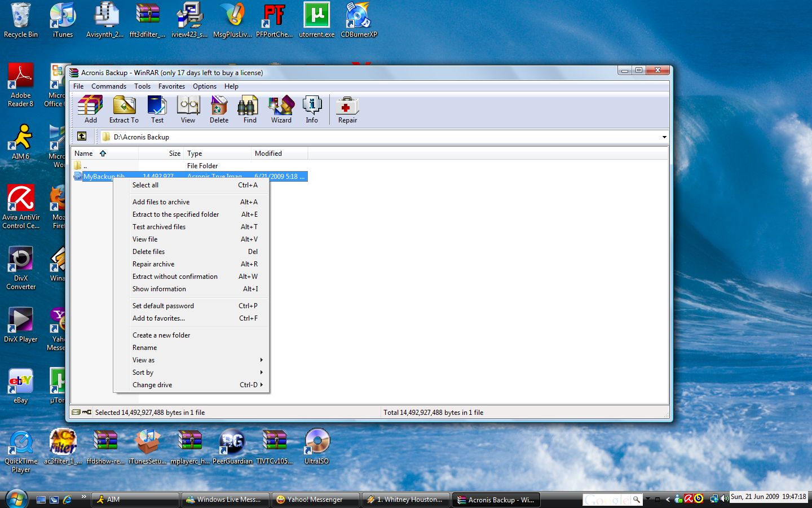The width and height of the screenshot is (812, 508).
Task: Choose Extract to the specified folder
Action: [192, 214]
